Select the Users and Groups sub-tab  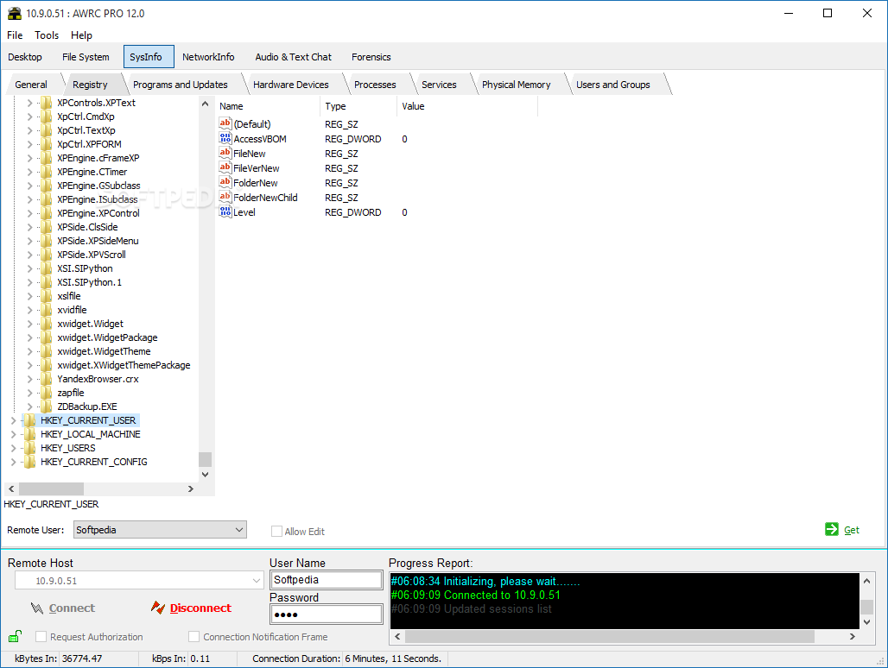612,85
